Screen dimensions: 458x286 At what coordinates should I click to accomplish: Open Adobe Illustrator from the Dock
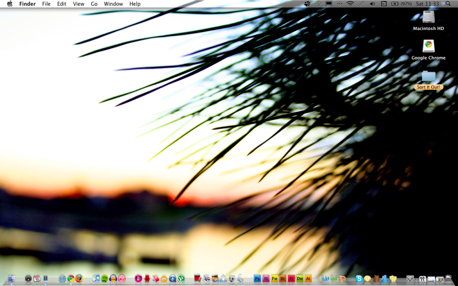(308, 278)
